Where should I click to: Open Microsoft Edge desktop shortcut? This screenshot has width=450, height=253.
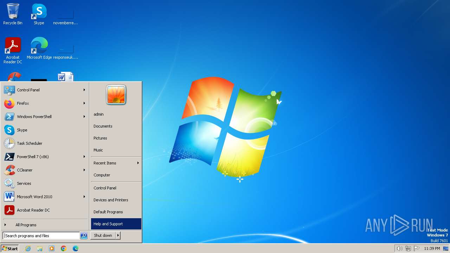click(x=39, y=48)
